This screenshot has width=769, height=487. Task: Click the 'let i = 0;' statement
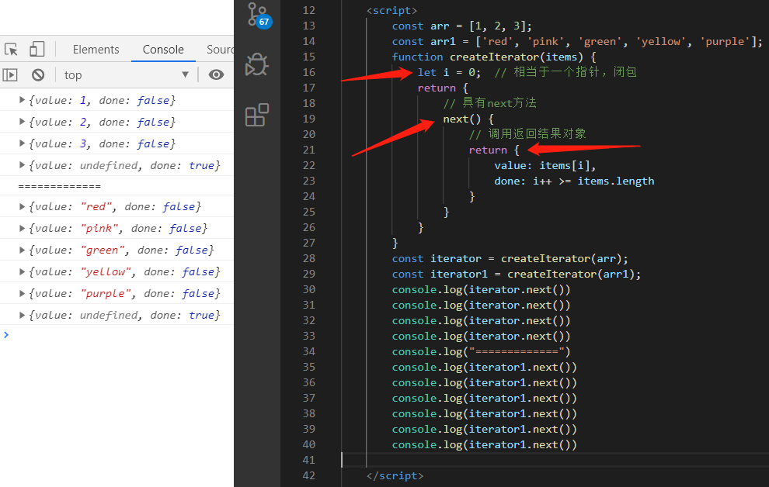[x=449, y=72]
